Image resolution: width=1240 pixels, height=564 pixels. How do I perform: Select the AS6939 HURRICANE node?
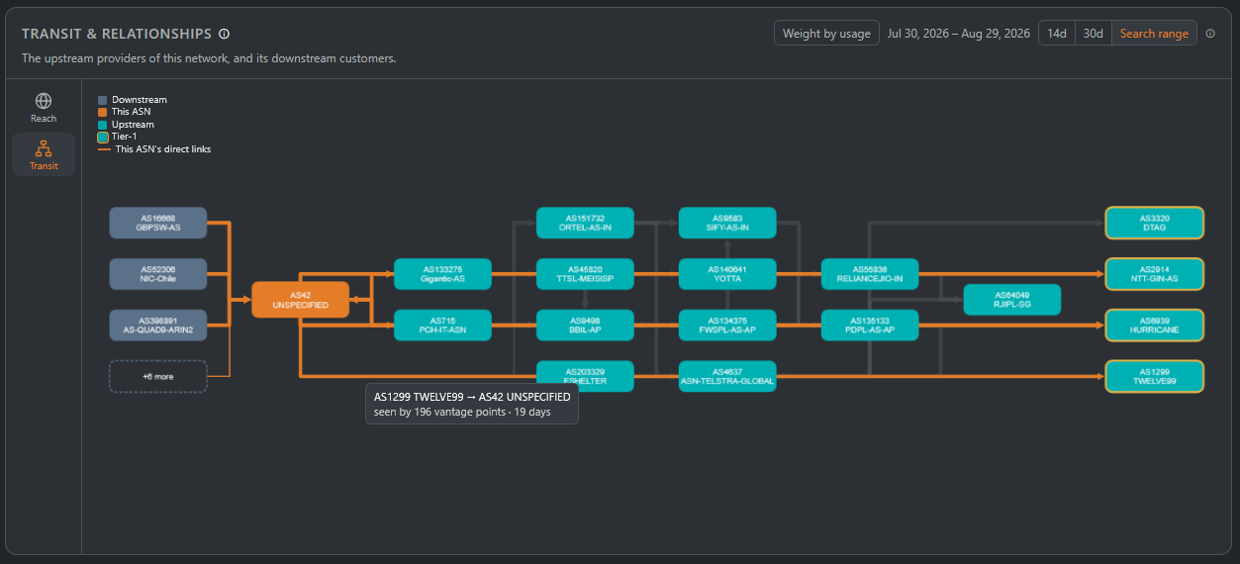pos(1154,326)
